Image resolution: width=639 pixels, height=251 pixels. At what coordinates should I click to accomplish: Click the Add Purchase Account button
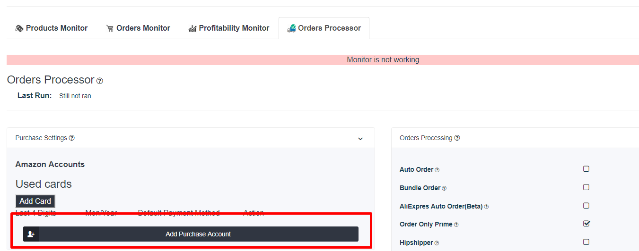pos(191,234)
